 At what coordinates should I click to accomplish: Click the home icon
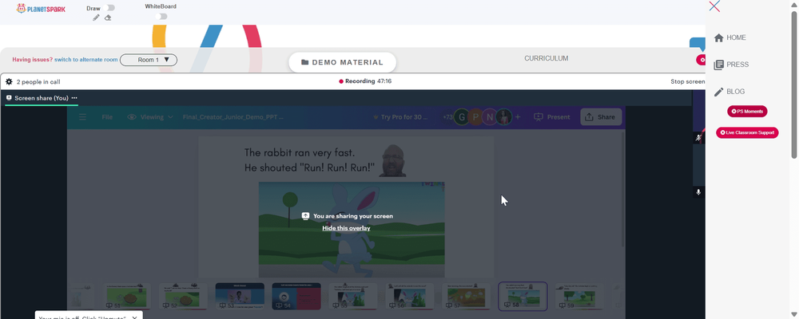click(719, 37)
